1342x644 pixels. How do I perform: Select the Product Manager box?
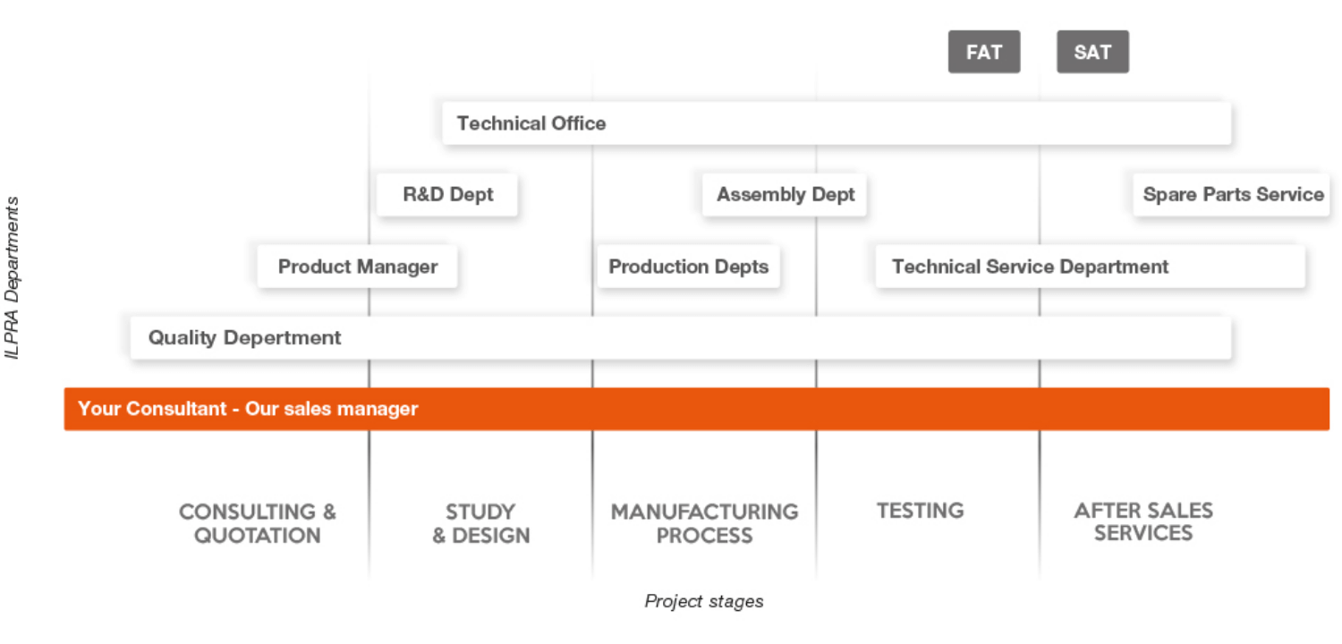coord(357,267)
